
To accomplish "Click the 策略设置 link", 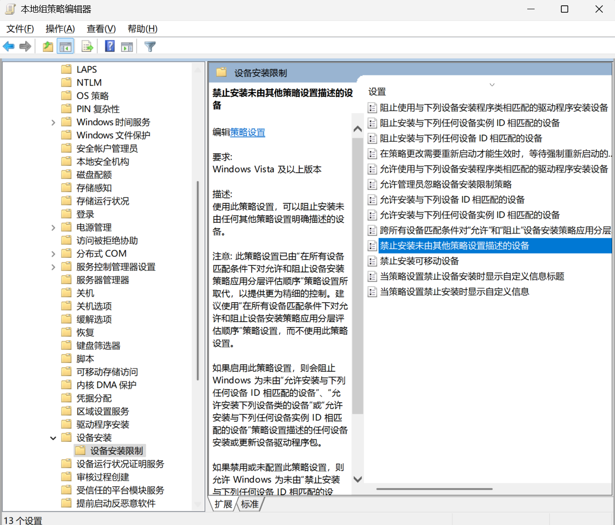I will coord(248,132).
